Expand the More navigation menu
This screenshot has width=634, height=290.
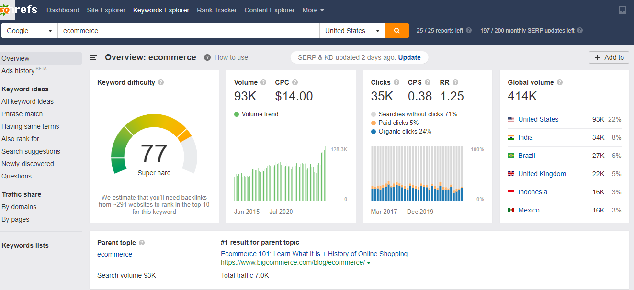tap(313, 10)
